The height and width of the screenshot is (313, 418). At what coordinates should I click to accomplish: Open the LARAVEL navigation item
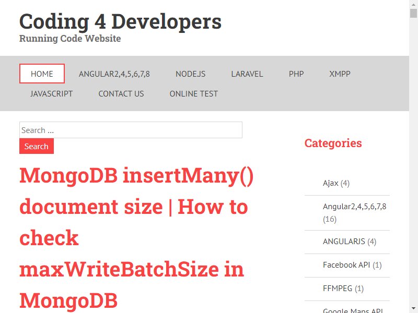coord(247,74)
